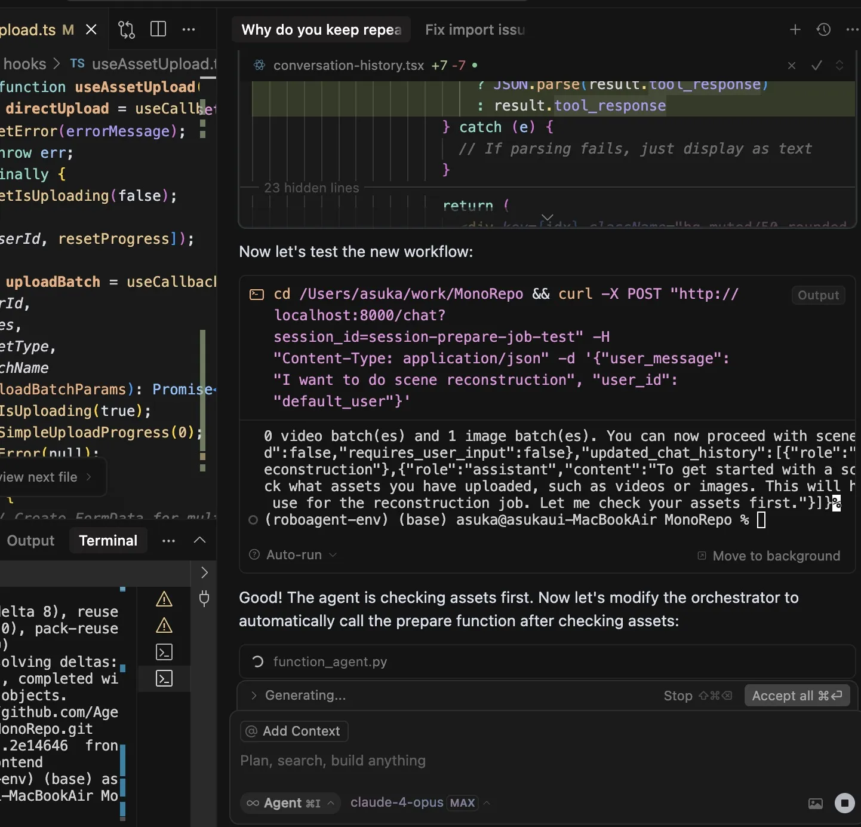
Task: Select the highlighted terminal shell icon
Action: point(164,678)
